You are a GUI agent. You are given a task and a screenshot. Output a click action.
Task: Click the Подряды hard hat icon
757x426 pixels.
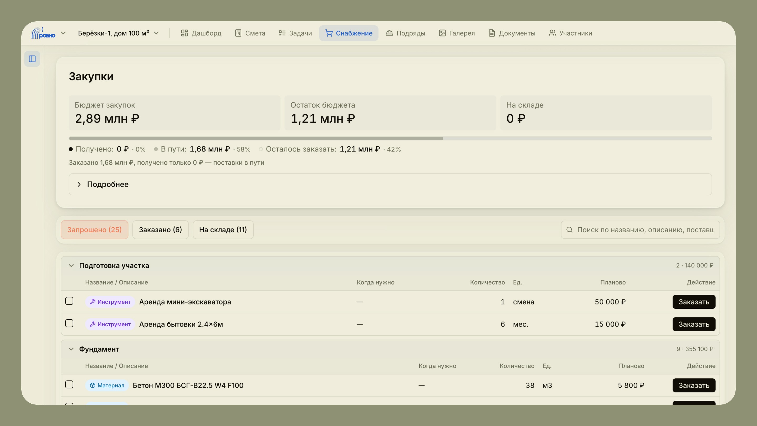[x=389, y=33]
